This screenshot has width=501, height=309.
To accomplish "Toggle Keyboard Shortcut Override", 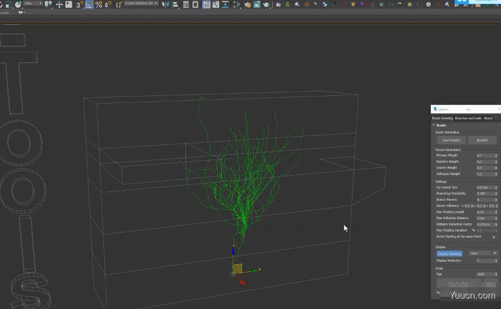I will pyautogui.click(x=69, y=4).
